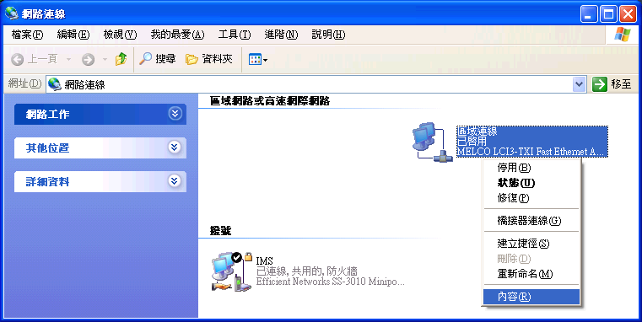The image size is (642, 322).
Task: Collapse the 網路工作 sidebar panel
Action: point(175,113)
